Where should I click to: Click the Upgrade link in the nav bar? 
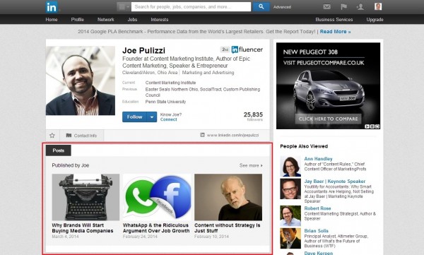coord(375,20)
